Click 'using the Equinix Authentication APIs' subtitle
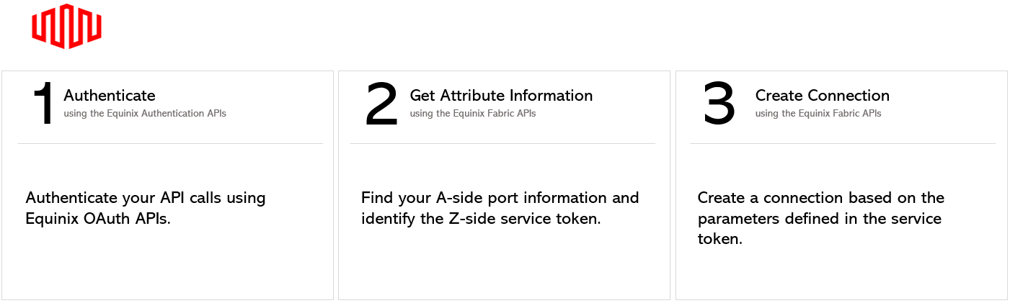 (x=145, y=113)
